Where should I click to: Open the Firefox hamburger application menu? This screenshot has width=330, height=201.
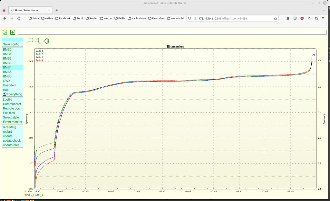coord(323,18)
